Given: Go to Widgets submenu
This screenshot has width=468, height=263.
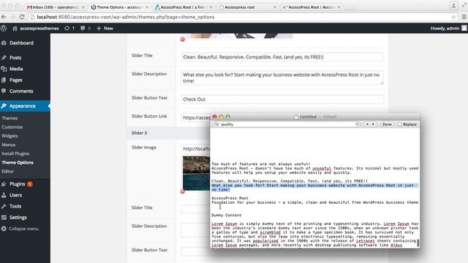Looking at the screenshot, I should (10, 136).
